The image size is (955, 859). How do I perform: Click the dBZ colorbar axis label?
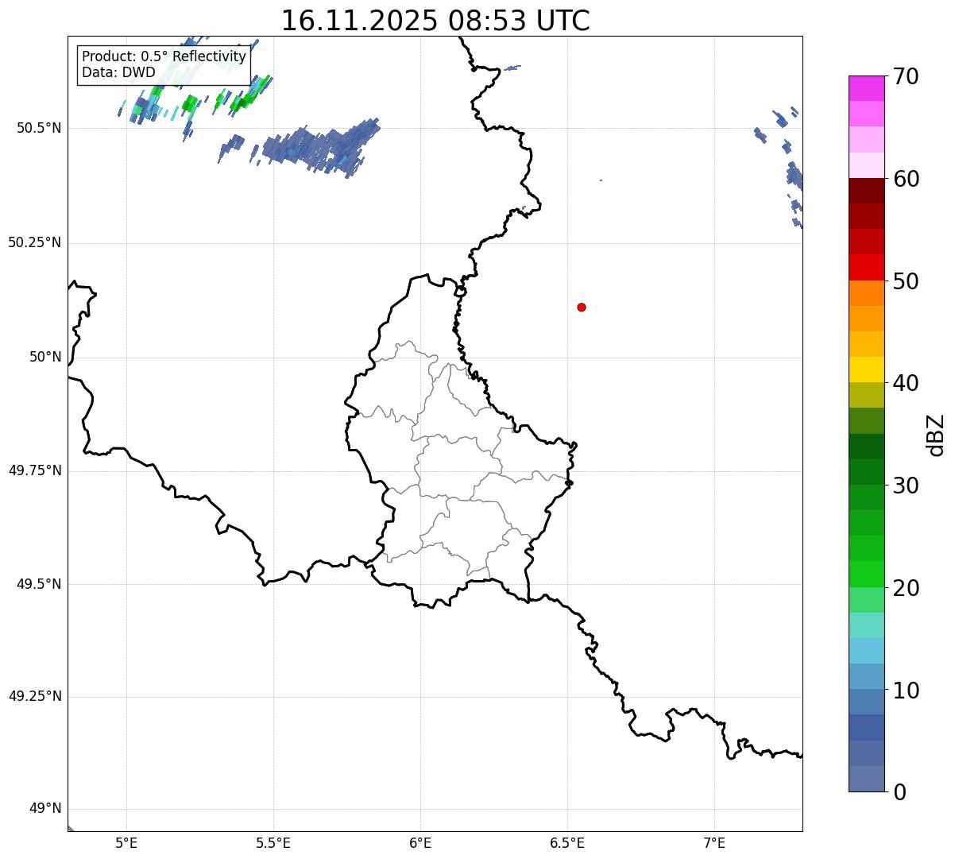936,435
